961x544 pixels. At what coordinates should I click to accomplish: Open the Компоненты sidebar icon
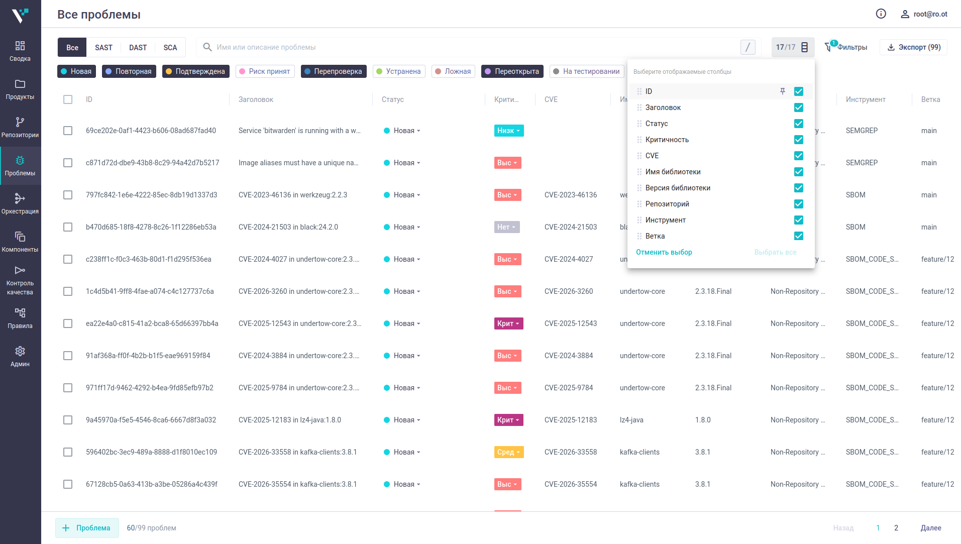[x=20, y=237]
